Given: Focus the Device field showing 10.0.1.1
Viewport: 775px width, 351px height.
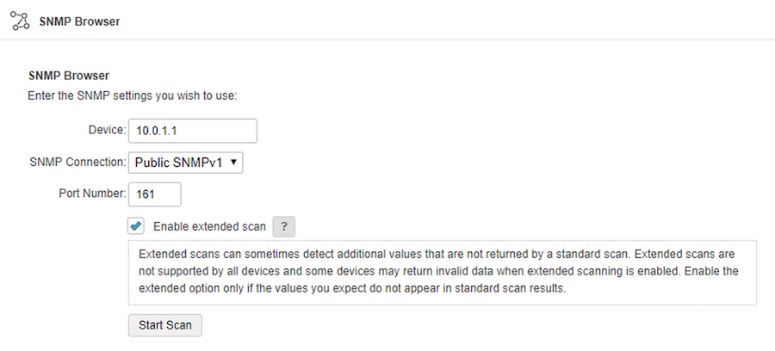Looking at the screenshot, I should [193, 131].
